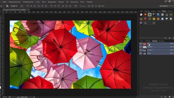Click the status bar export icon beside zoom
Viewport: 174px width, 98px height.
pyautogui.click(x=10, y=97)
